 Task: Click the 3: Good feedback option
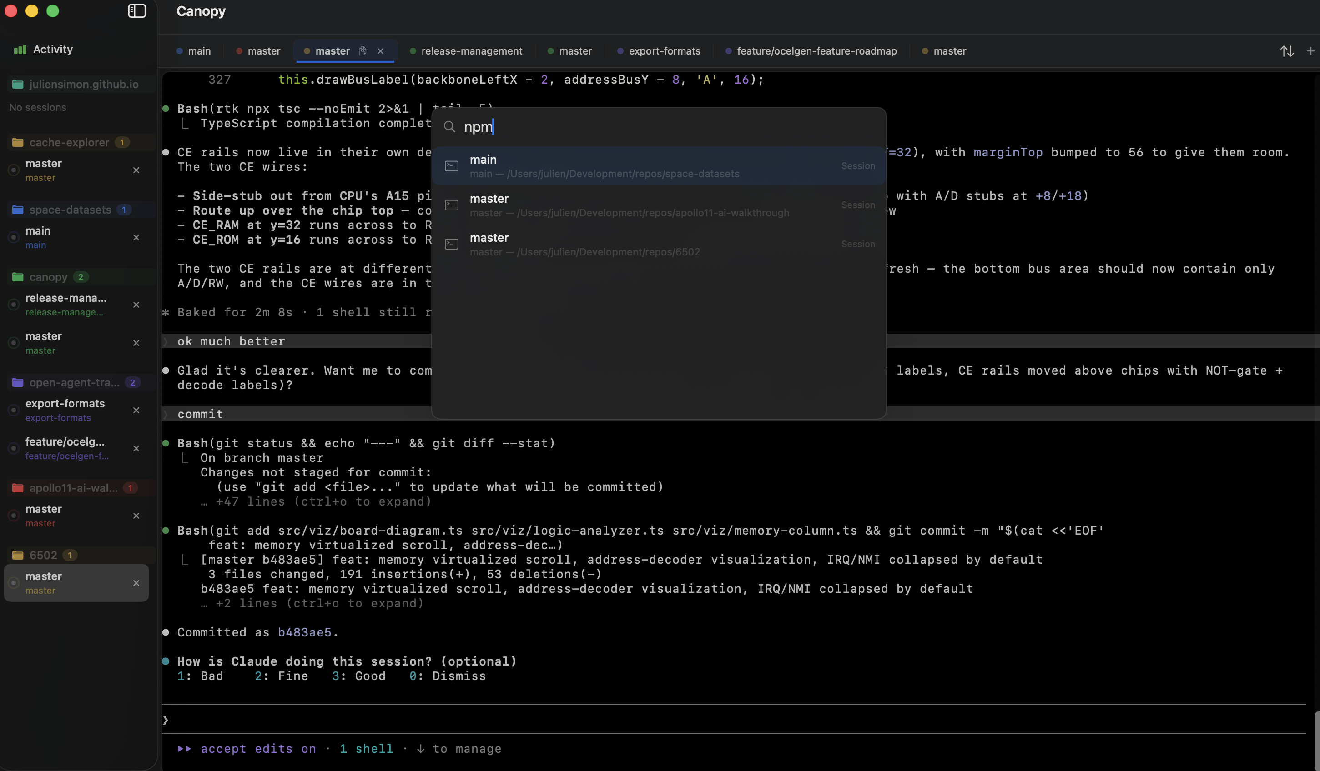[359, 676]
